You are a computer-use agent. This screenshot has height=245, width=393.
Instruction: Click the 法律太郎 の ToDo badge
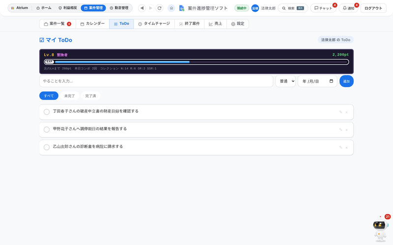tap(336, 40)
